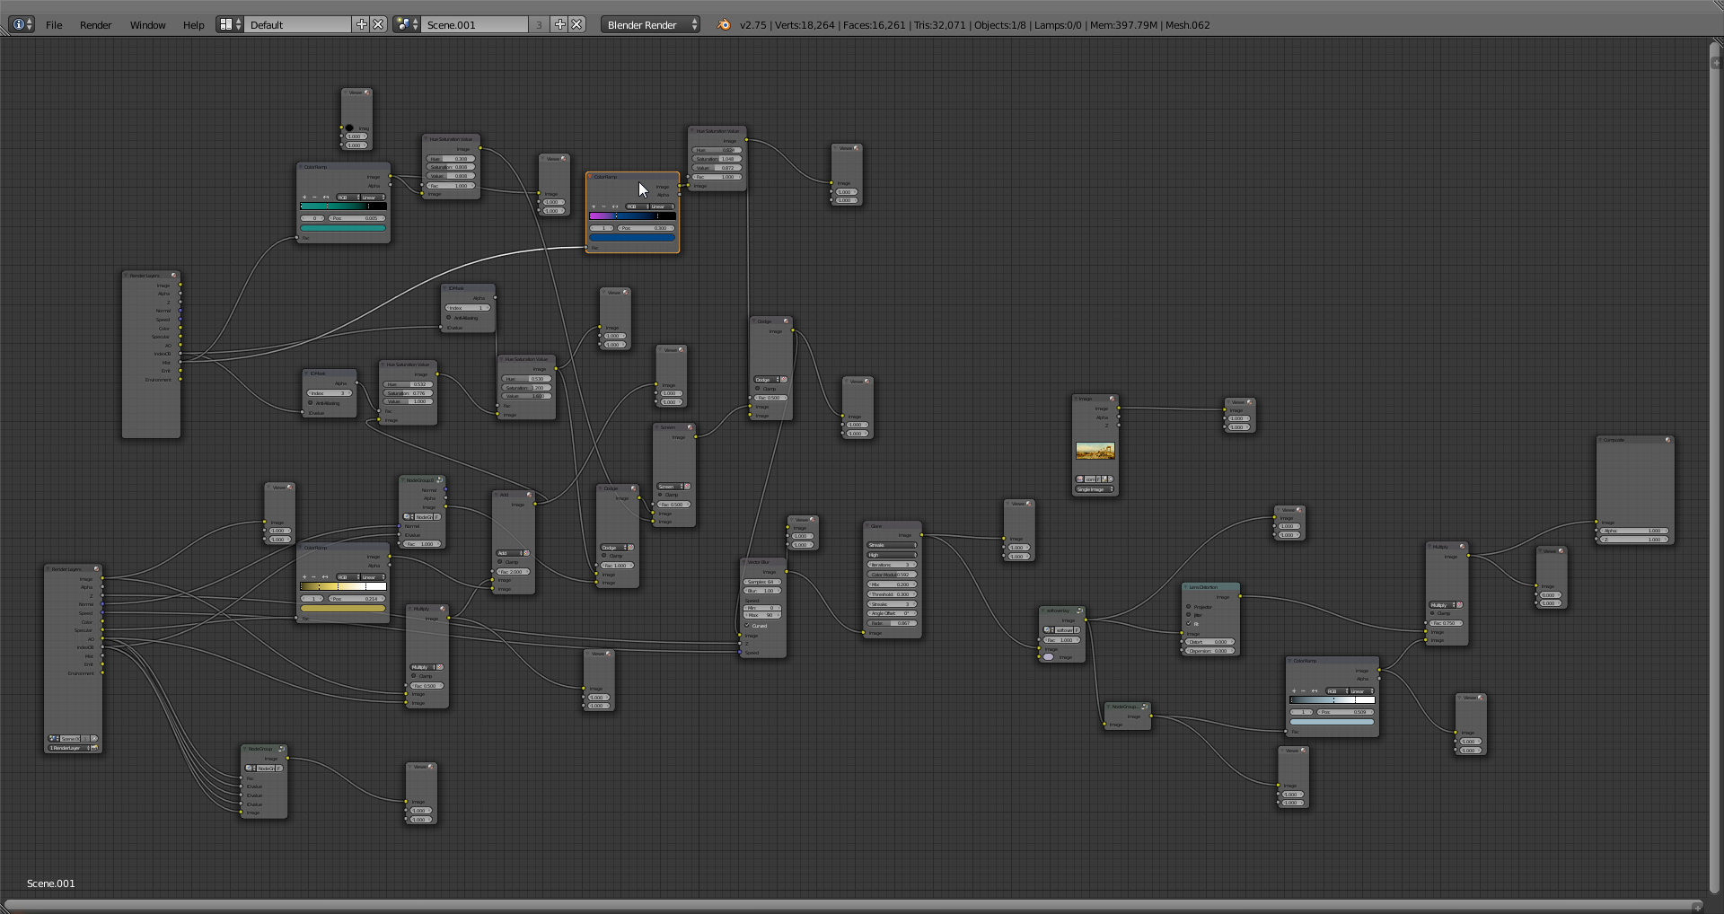Open the Render menu

coord(95,24)
